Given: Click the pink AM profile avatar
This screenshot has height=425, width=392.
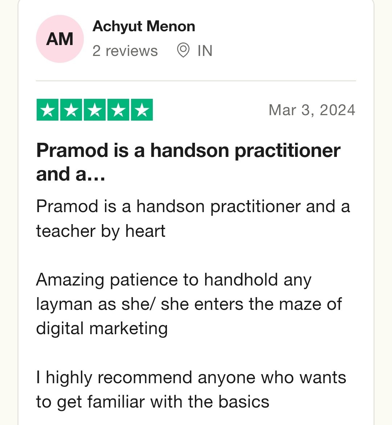Looking at the screenshot, I should [x=60, y=39].
